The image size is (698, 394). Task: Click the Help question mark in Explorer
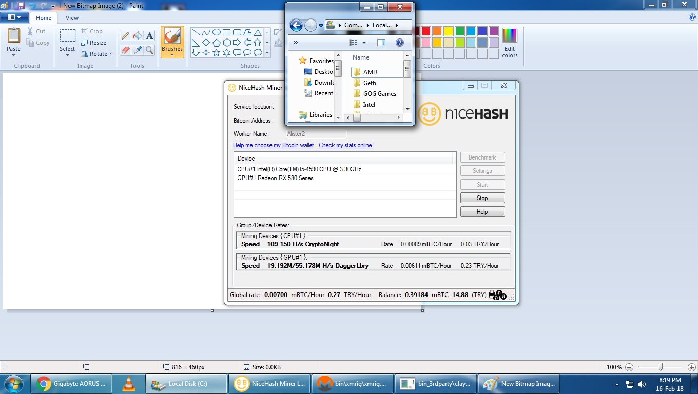pos(400,43)
